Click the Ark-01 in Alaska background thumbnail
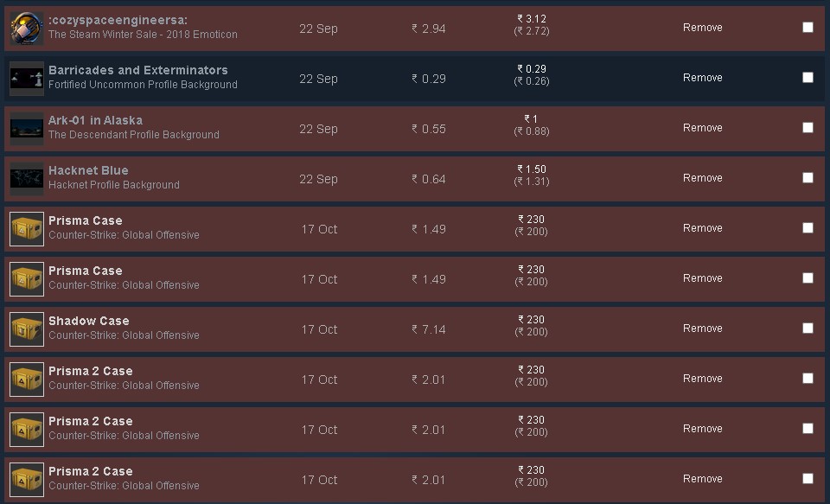Image resolution: width=830 pixels, height=504 pixels. pyautogui.click(x=27, y=129)
